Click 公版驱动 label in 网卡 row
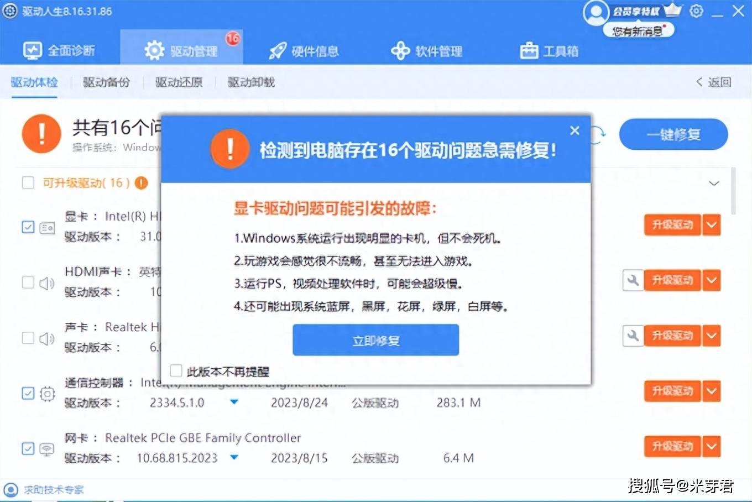752x502 pixels. click(x=375, y=458)
